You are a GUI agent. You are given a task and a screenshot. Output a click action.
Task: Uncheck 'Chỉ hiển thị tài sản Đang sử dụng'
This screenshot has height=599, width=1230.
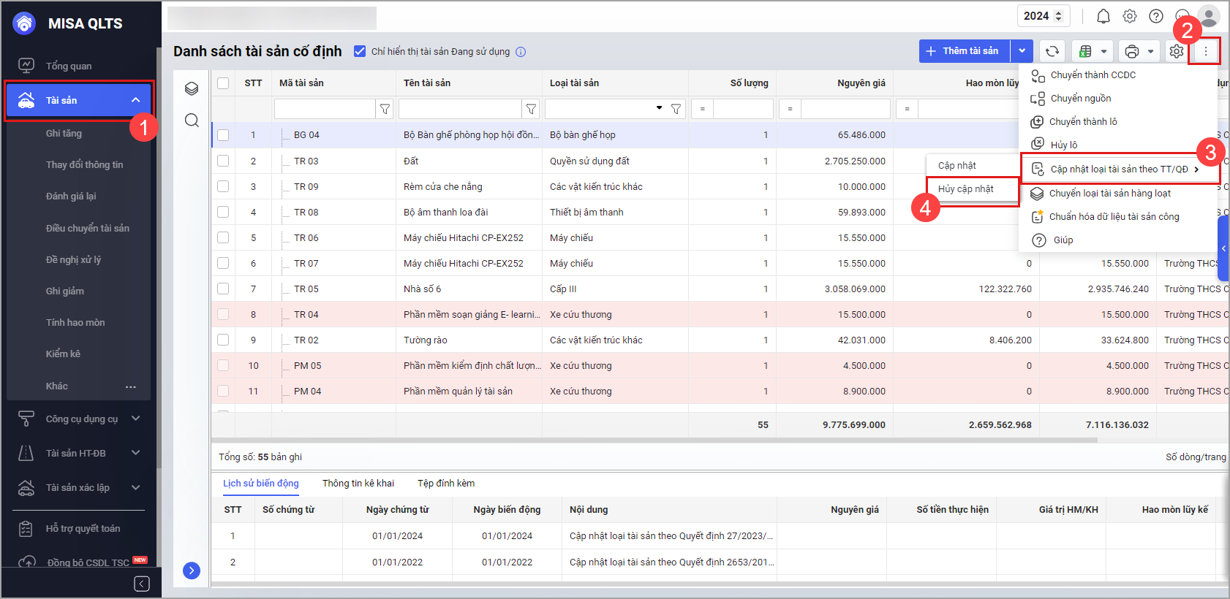[x=360, y=51]
